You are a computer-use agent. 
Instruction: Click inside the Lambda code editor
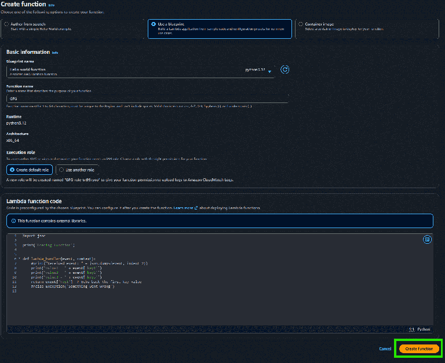(220, 279)
